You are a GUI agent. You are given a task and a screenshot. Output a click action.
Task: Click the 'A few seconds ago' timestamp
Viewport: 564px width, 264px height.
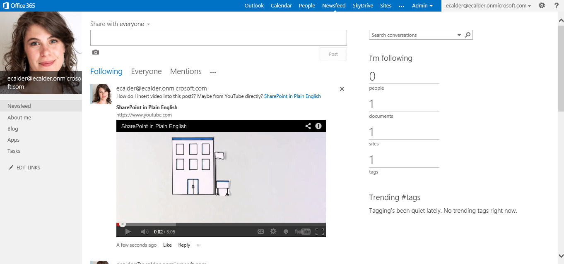coord(137,245)
